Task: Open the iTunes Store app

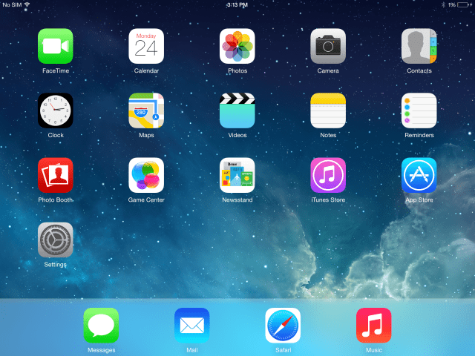Action: point(328,175)
